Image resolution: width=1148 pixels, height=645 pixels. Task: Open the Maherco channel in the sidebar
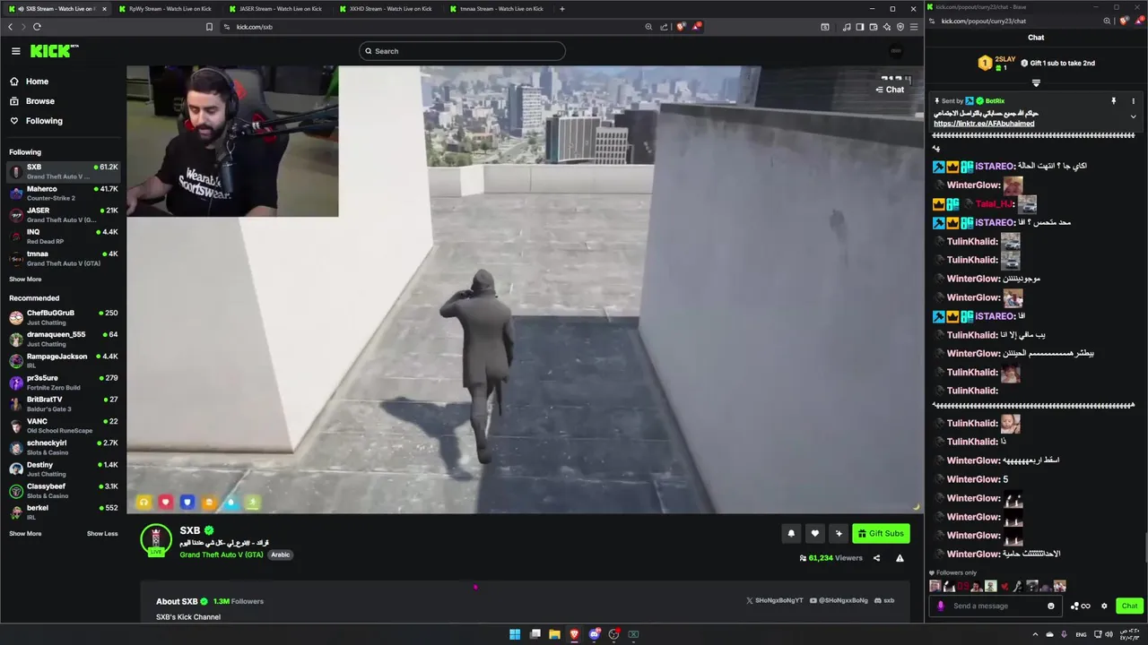tap(63, 193)
